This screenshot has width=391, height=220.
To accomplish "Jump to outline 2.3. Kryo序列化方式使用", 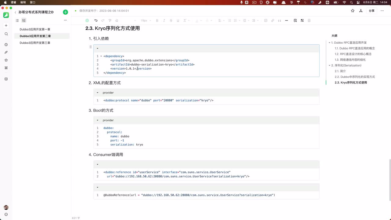I will [x=351, y=82].
